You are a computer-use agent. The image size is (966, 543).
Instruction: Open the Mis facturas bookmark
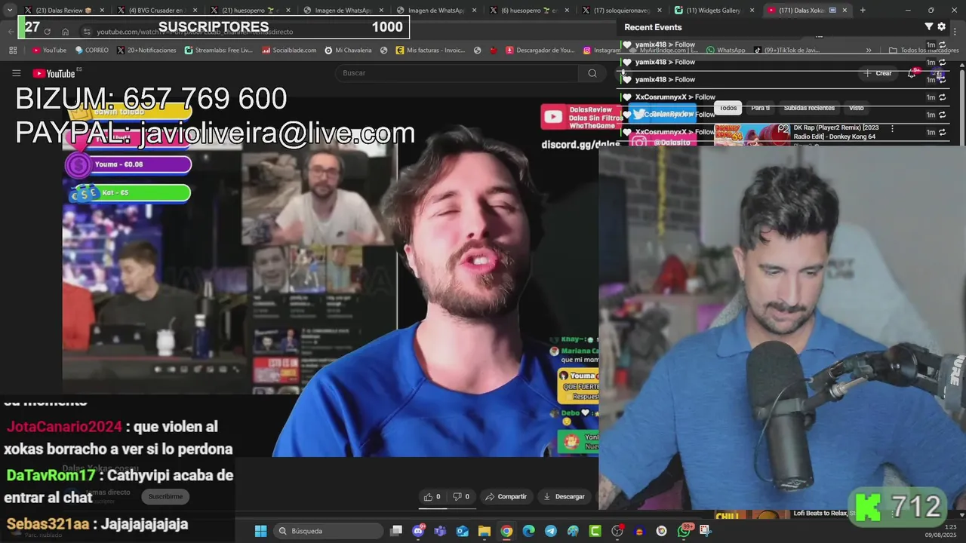pos(429,50)
